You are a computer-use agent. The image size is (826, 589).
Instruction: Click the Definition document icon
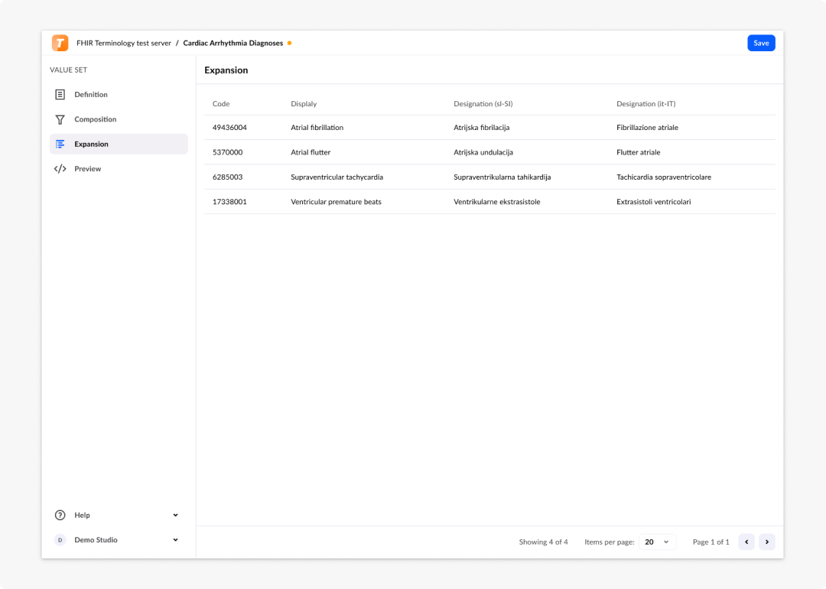click(x=60, y=94)
